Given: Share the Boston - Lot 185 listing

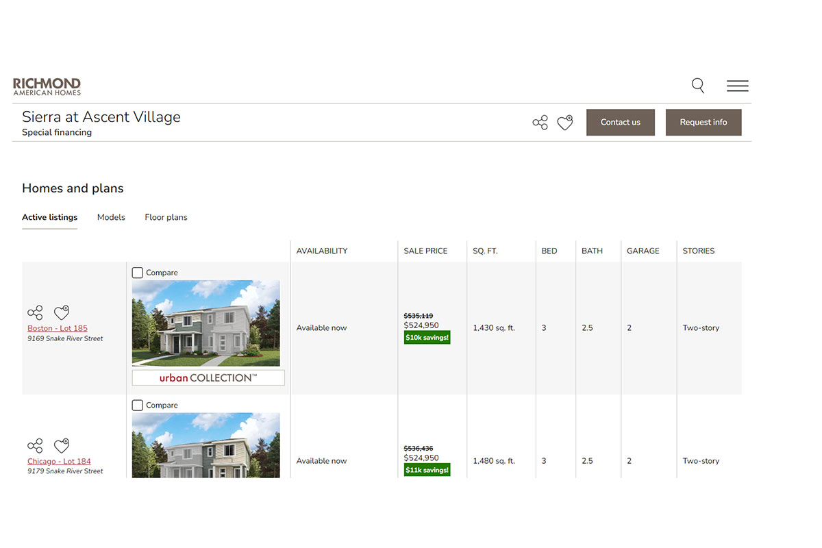Looking at the screenshot, I should coord(35,313).
